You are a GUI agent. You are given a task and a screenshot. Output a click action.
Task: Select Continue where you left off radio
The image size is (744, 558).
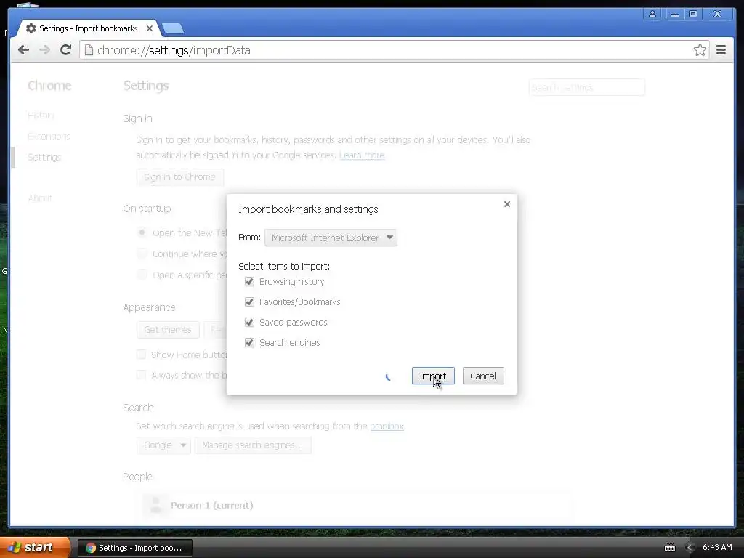pyautogui.click(x=142, y=254)
